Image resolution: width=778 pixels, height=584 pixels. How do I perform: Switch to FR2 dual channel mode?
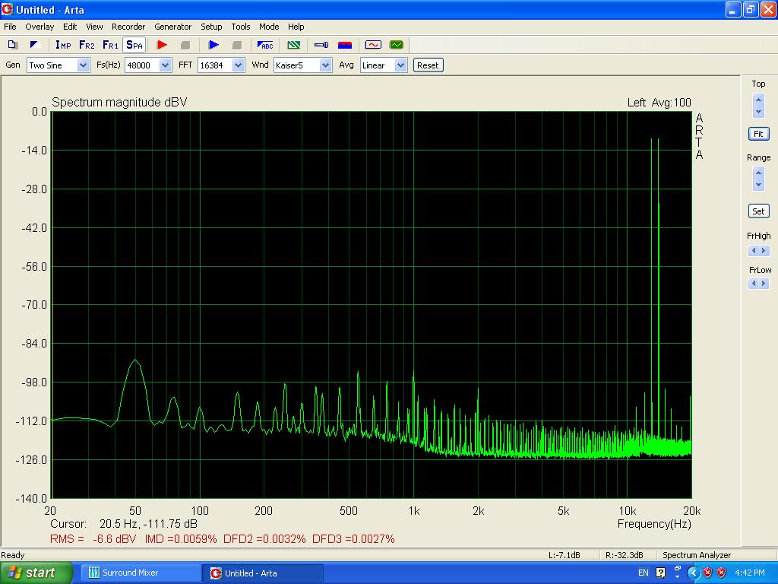(x=87, y=45)
